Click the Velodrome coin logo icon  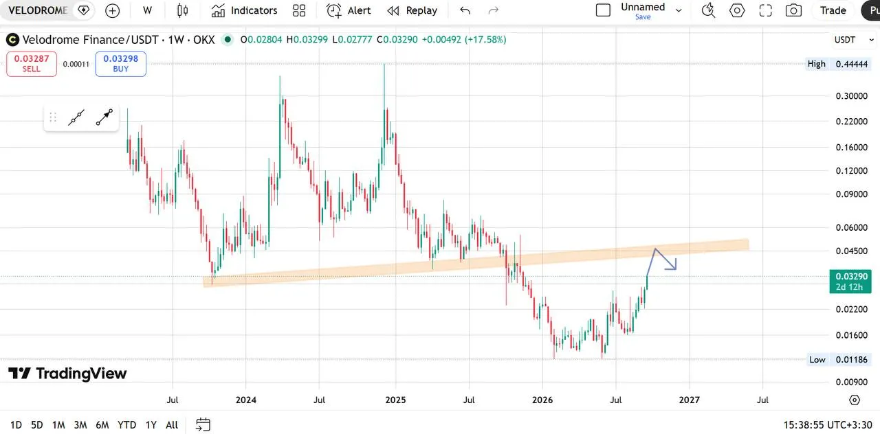coord(12,40)
